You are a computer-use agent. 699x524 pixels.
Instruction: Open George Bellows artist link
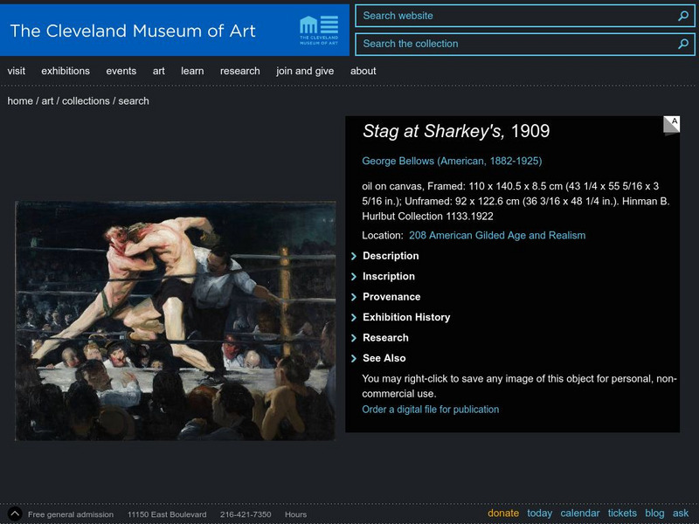pos(452,161)
